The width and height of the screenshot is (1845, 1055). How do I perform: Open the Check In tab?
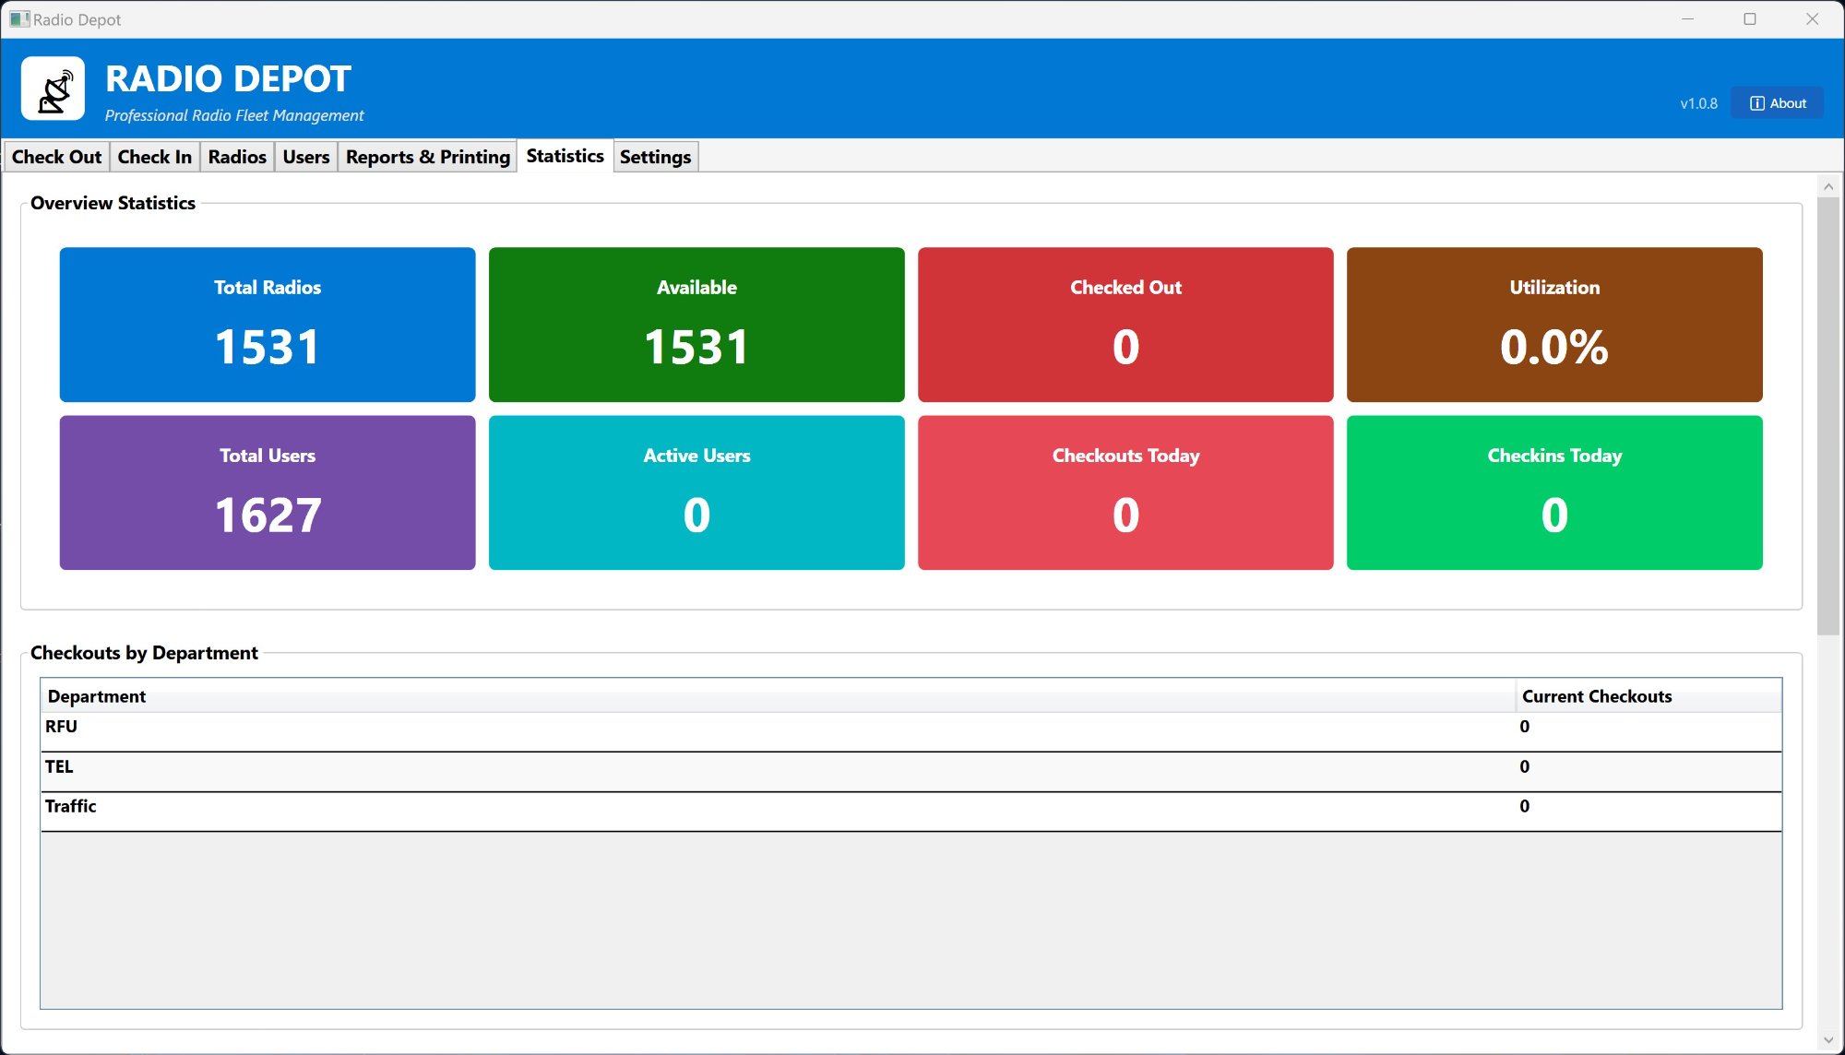pyautogui.click(x=154, y=157)
